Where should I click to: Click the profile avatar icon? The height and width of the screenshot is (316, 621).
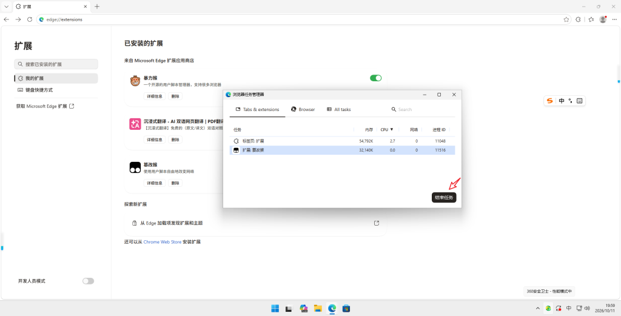click(603, 19)
